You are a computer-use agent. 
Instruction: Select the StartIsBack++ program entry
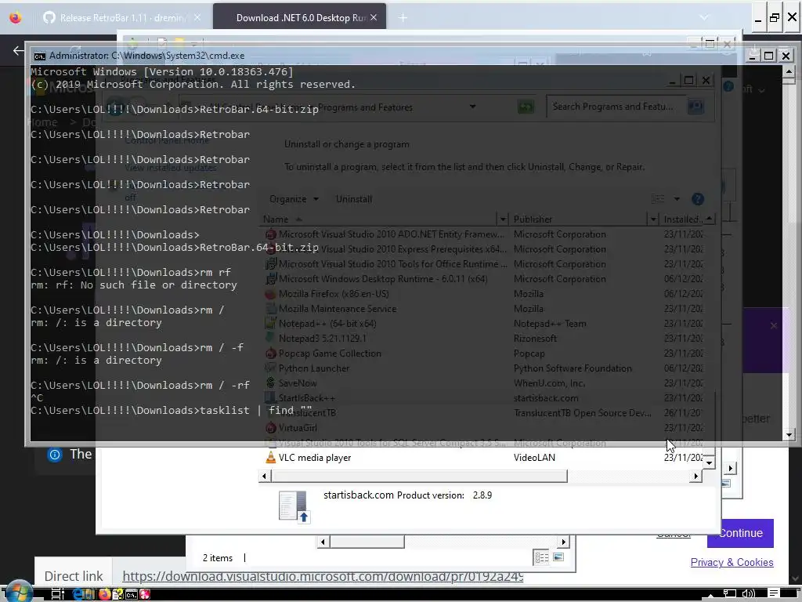[483, 397]
